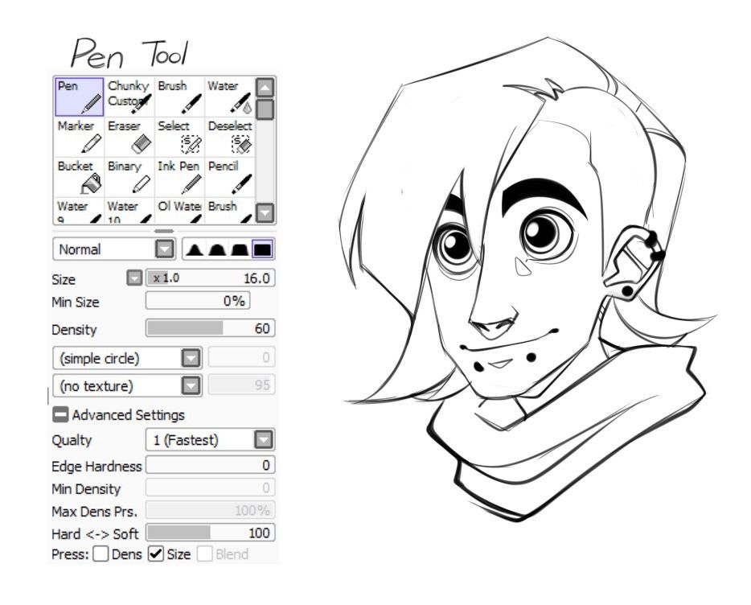751x605 pixels.
Task: Select the Ink Pen tool
Action: [x=179, y=177]
